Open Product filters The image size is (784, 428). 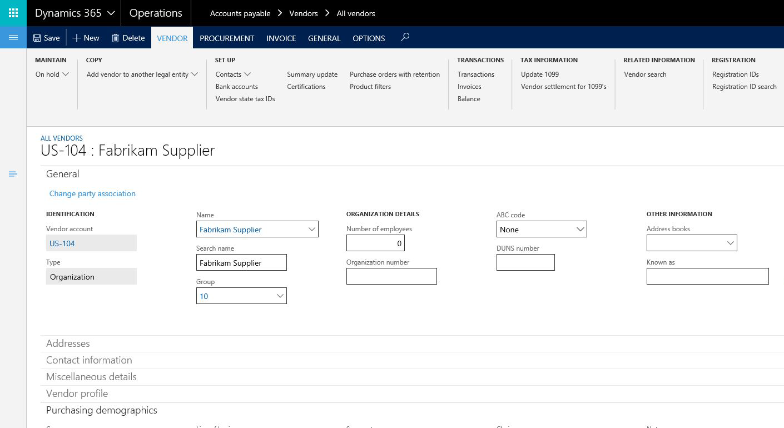coord(370,86)
